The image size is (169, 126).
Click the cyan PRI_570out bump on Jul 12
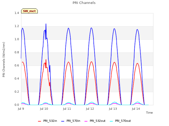coord(92,102)
